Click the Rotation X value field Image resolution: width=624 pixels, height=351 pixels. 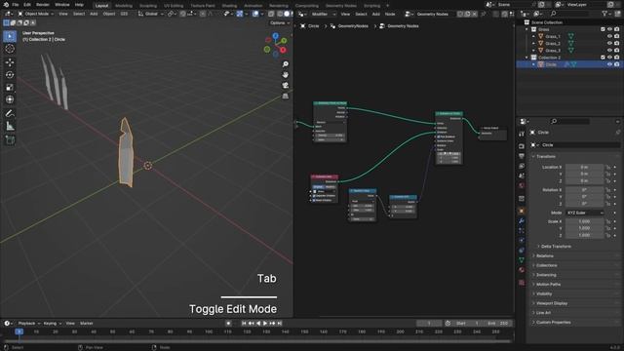(x=585, y=190)
